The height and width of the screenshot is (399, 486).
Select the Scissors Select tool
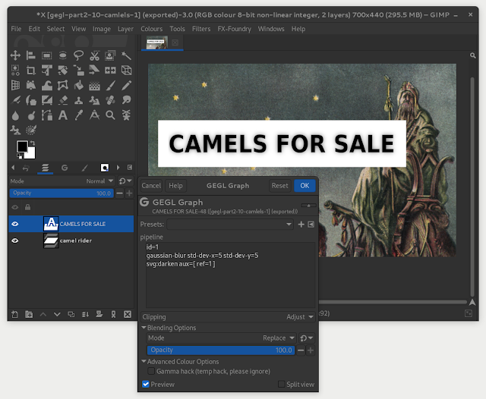(x=94, y=55)
